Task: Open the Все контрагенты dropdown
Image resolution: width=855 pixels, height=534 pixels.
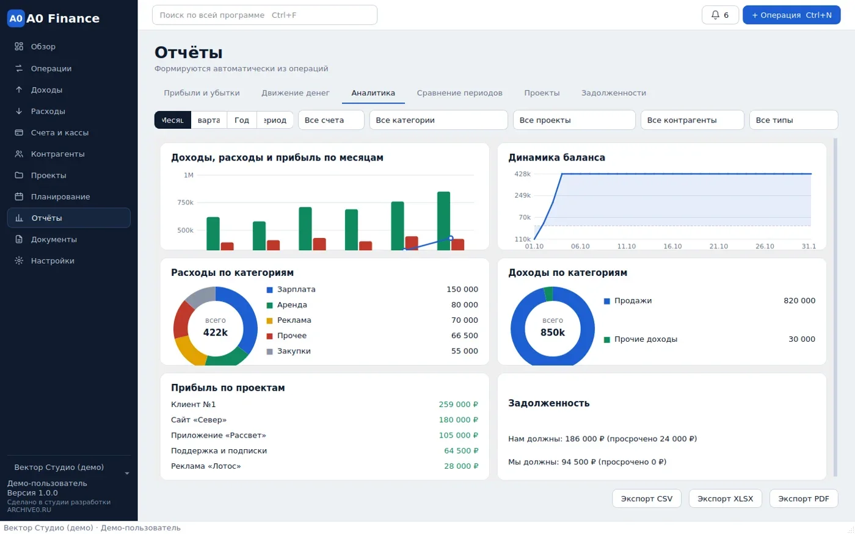Action: (x=693, y=120)
